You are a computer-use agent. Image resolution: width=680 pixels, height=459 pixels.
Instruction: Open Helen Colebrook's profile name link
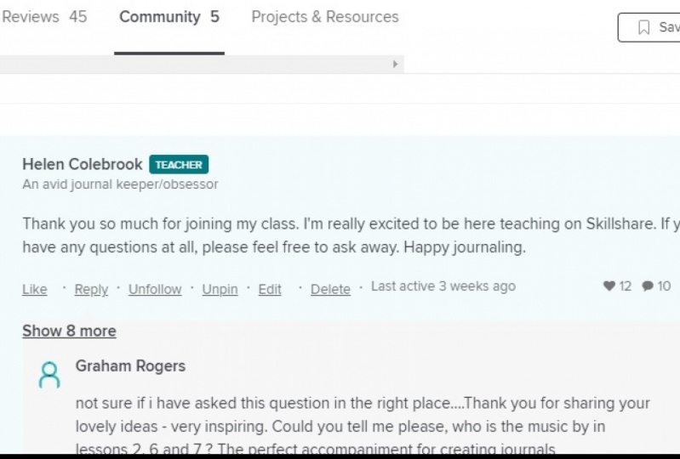(x=83, y=165)
